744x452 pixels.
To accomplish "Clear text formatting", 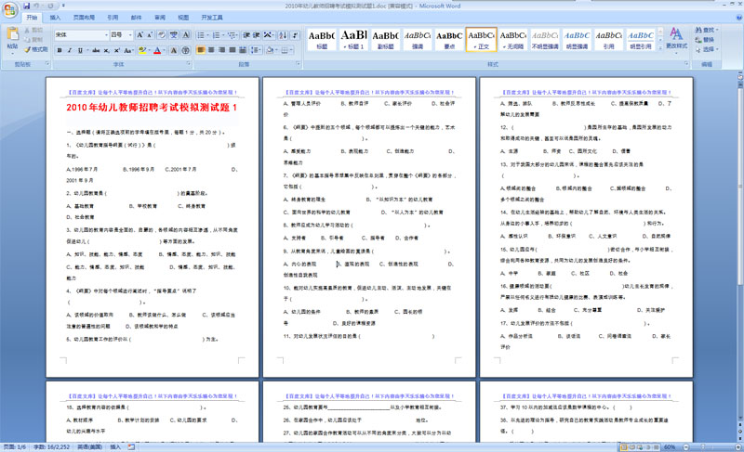I will (x=162, y=35).
